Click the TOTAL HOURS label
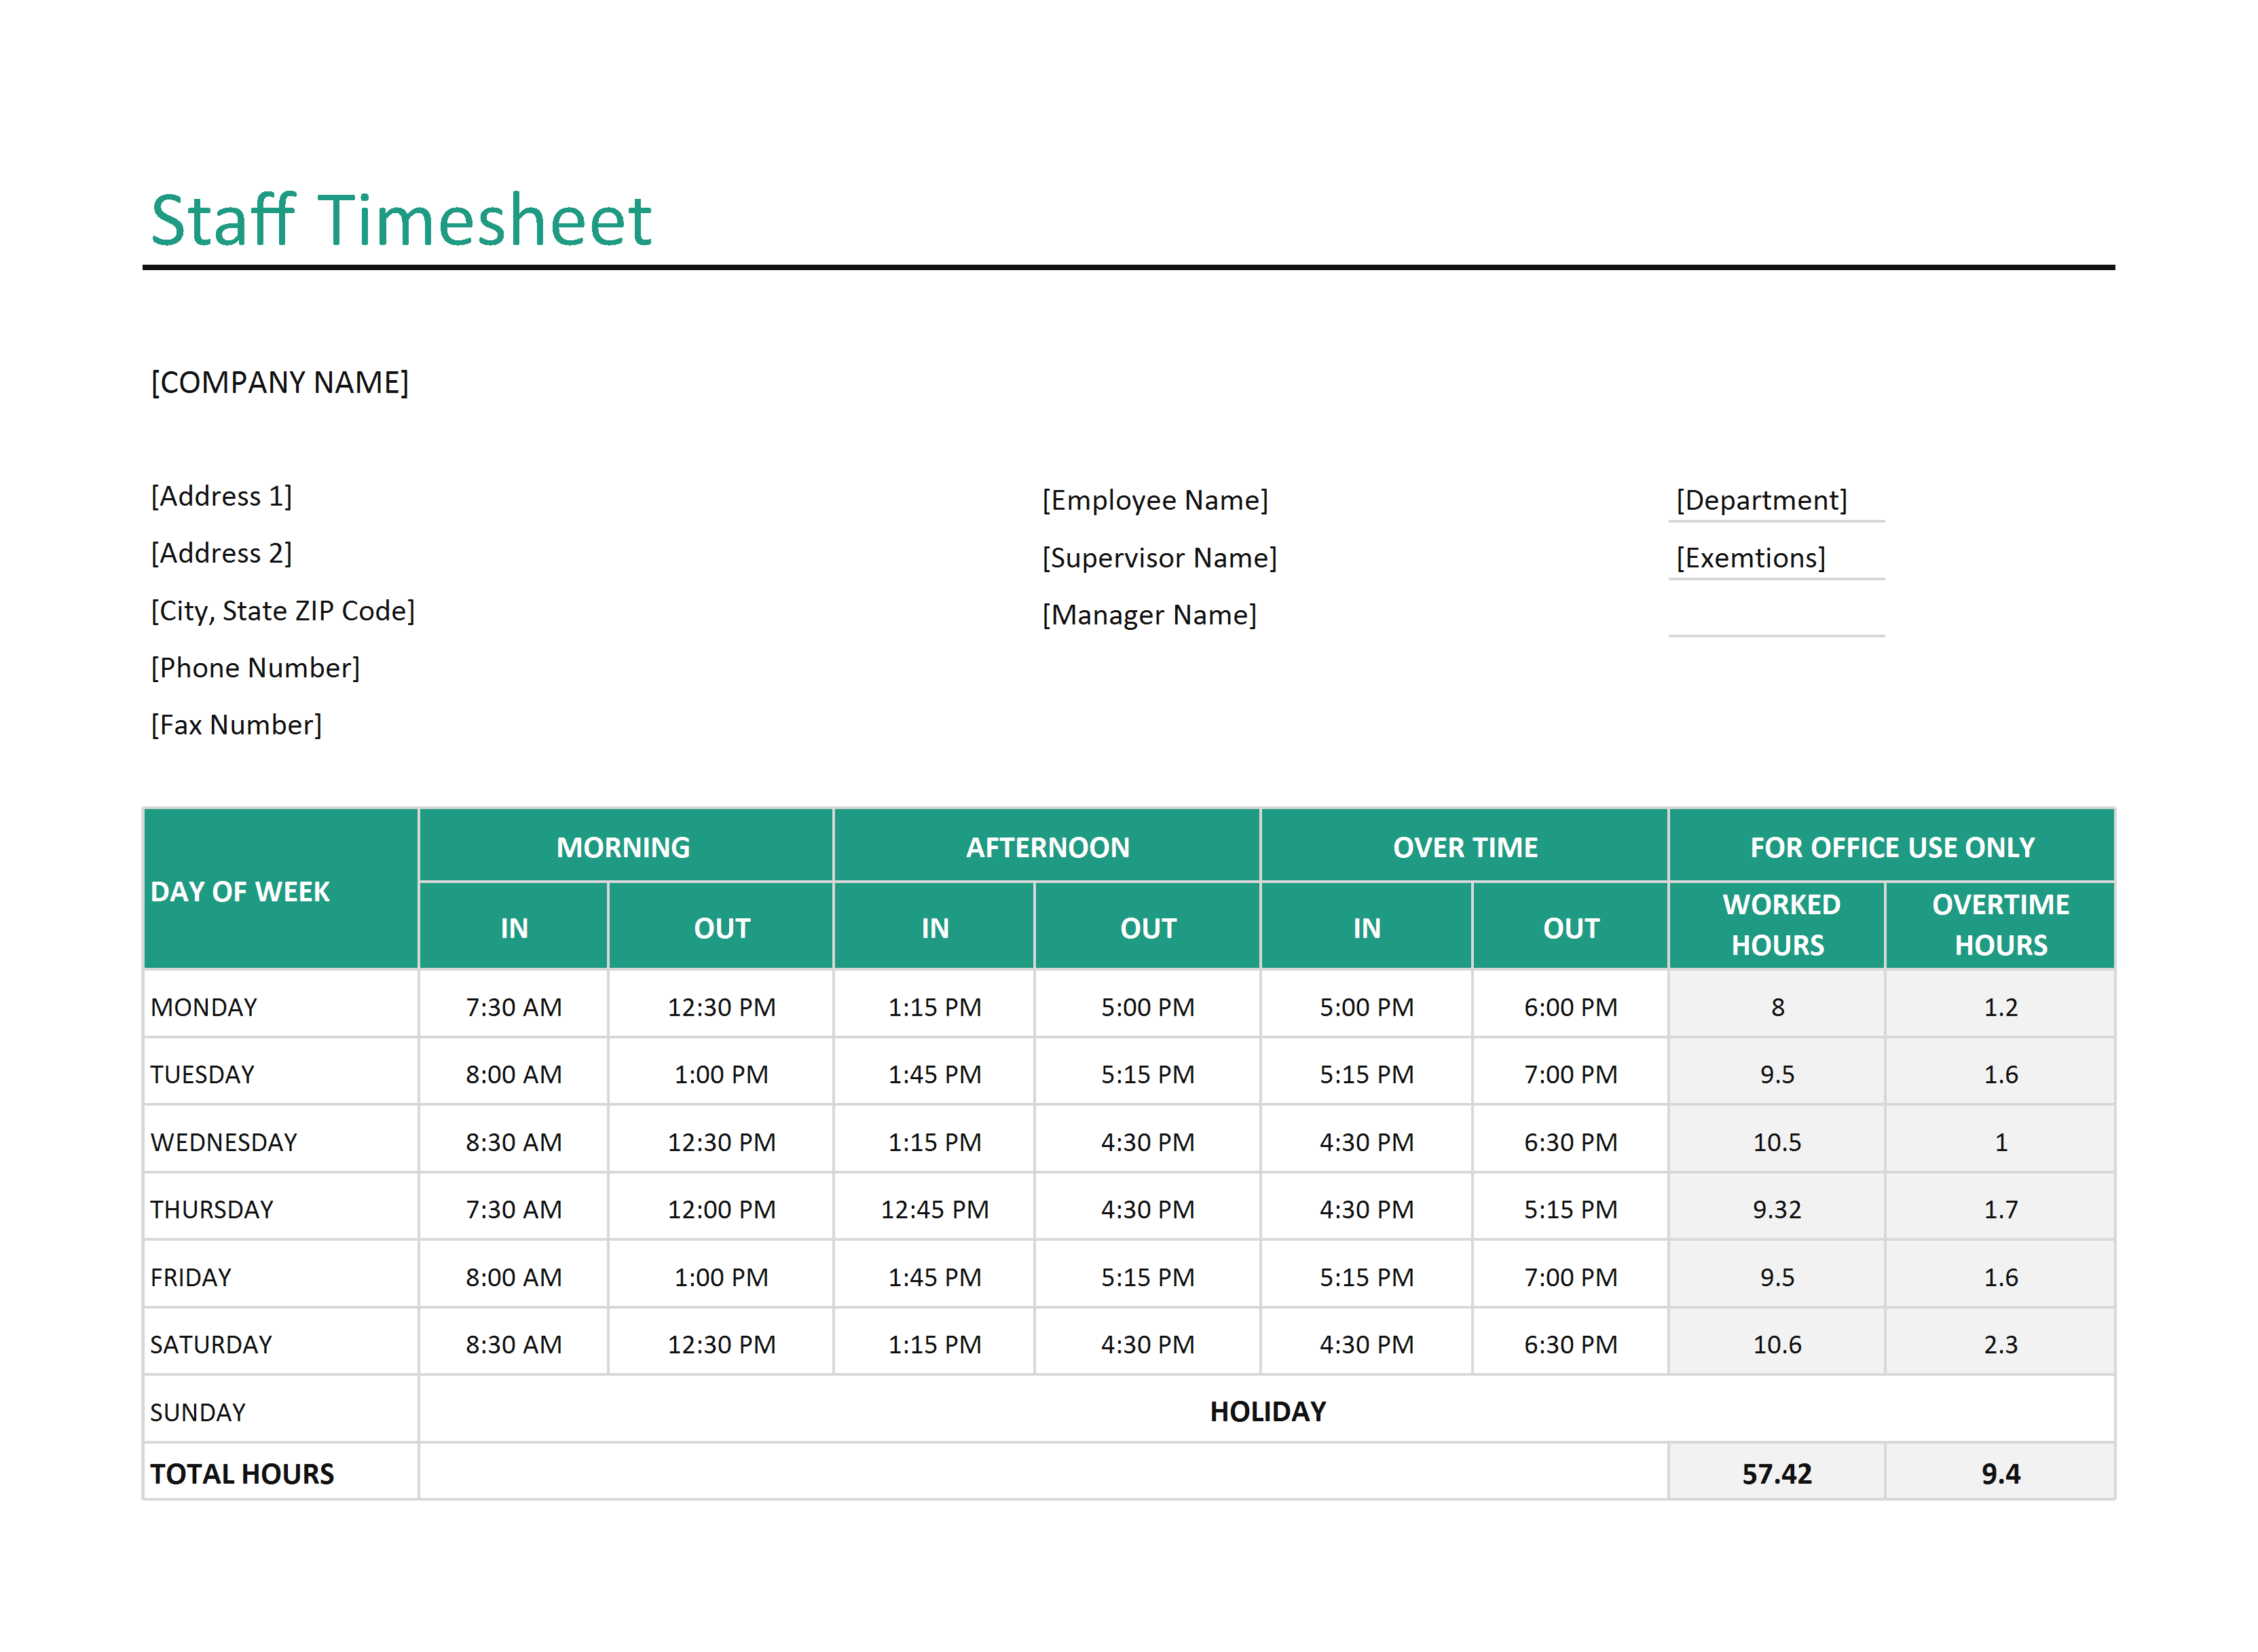This screenshot has width=2258, height=1652. 242,1475
